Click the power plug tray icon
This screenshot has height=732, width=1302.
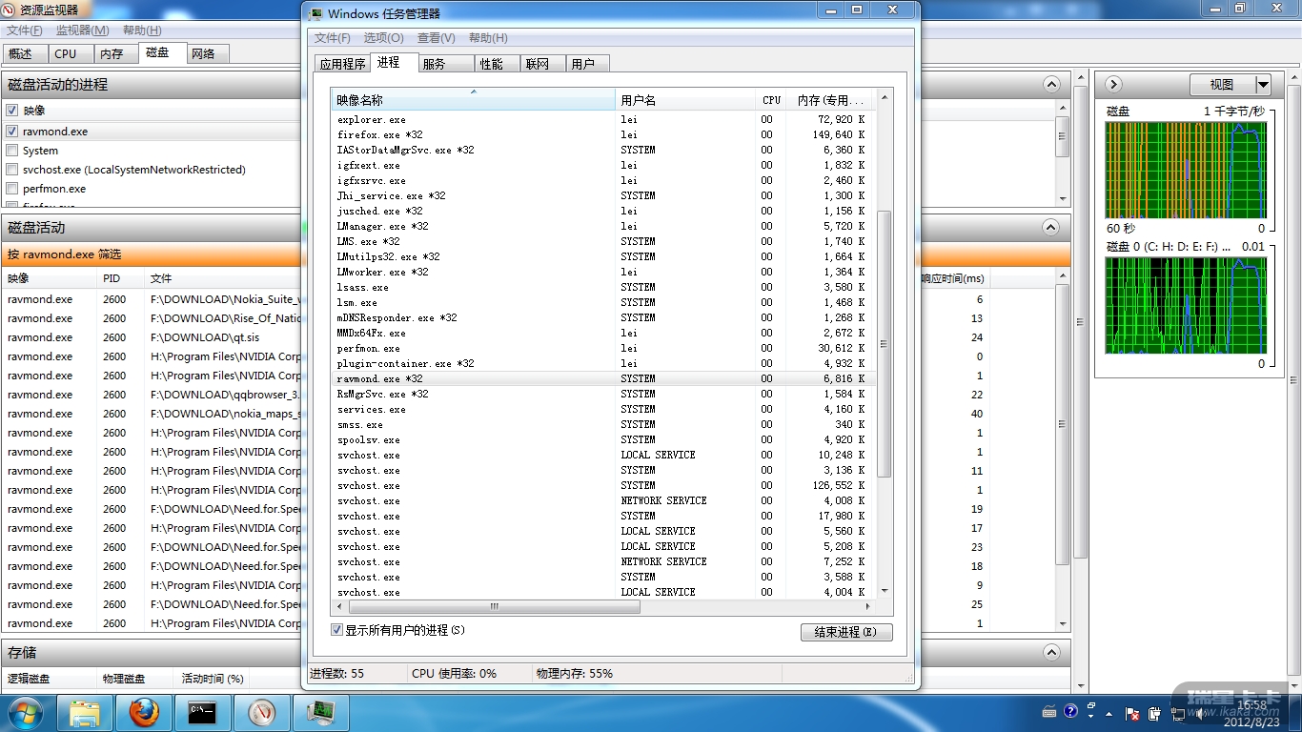pos(1155,714)
